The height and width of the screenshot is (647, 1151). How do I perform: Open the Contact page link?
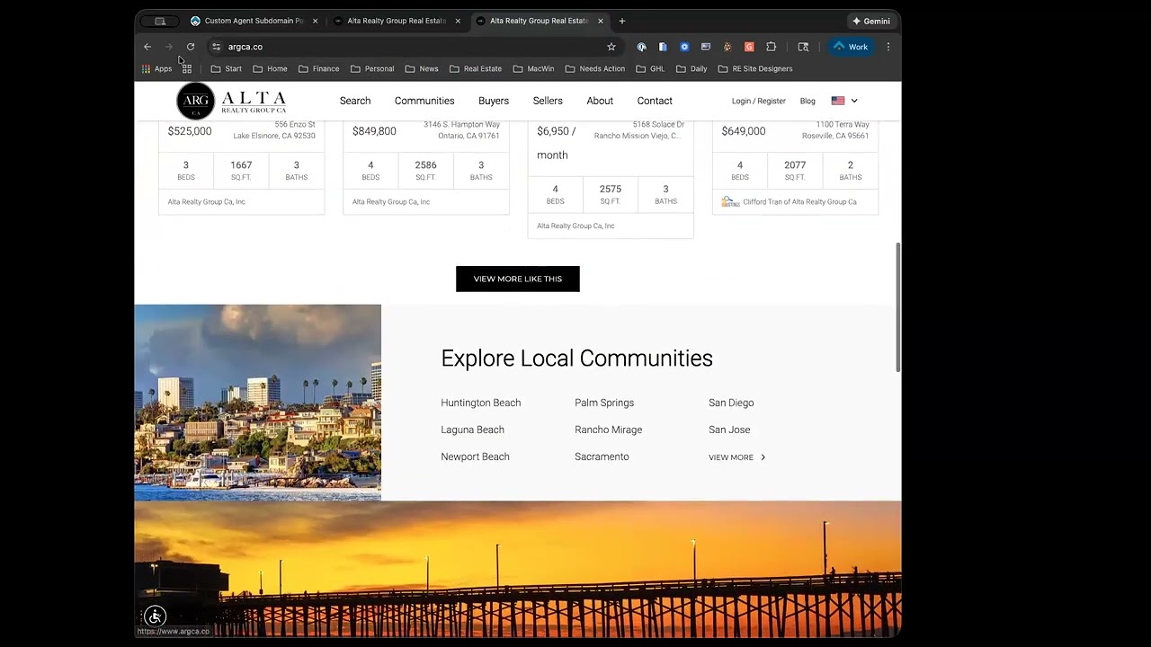(655, 101)
